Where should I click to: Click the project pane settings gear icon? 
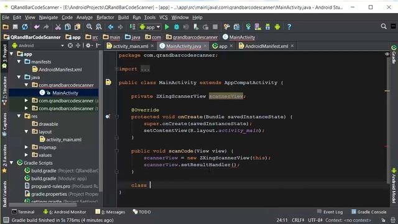pyautogui.click(x=88, y=45)
